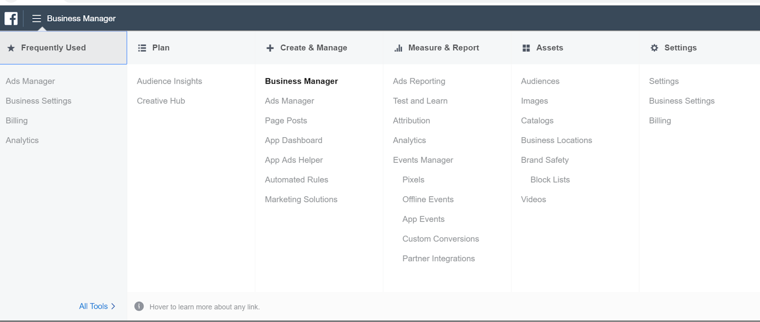Select the Create & Manage column header

[313, 47]
